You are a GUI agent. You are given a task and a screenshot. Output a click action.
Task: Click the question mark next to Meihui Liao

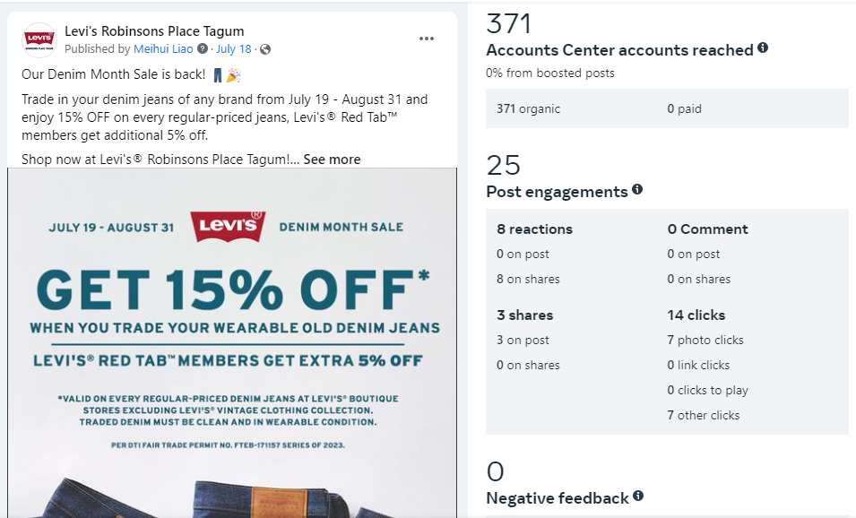point(203,49)
